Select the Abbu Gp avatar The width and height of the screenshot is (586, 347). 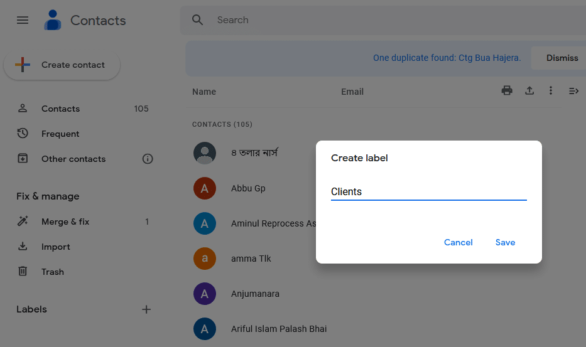204,188
